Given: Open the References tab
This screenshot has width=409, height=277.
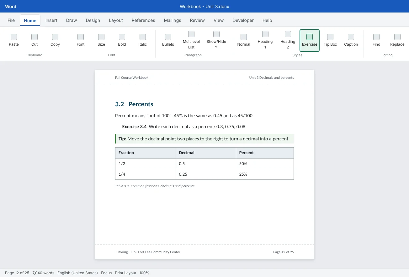Looking at the screenshot, I should click(x=143, y=20).
